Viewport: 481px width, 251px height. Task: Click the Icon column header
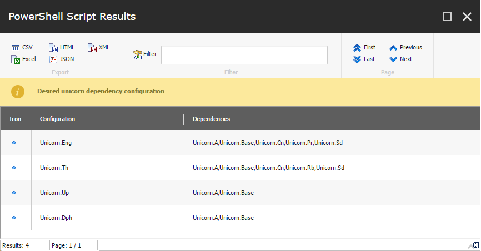tap(15, 119)
